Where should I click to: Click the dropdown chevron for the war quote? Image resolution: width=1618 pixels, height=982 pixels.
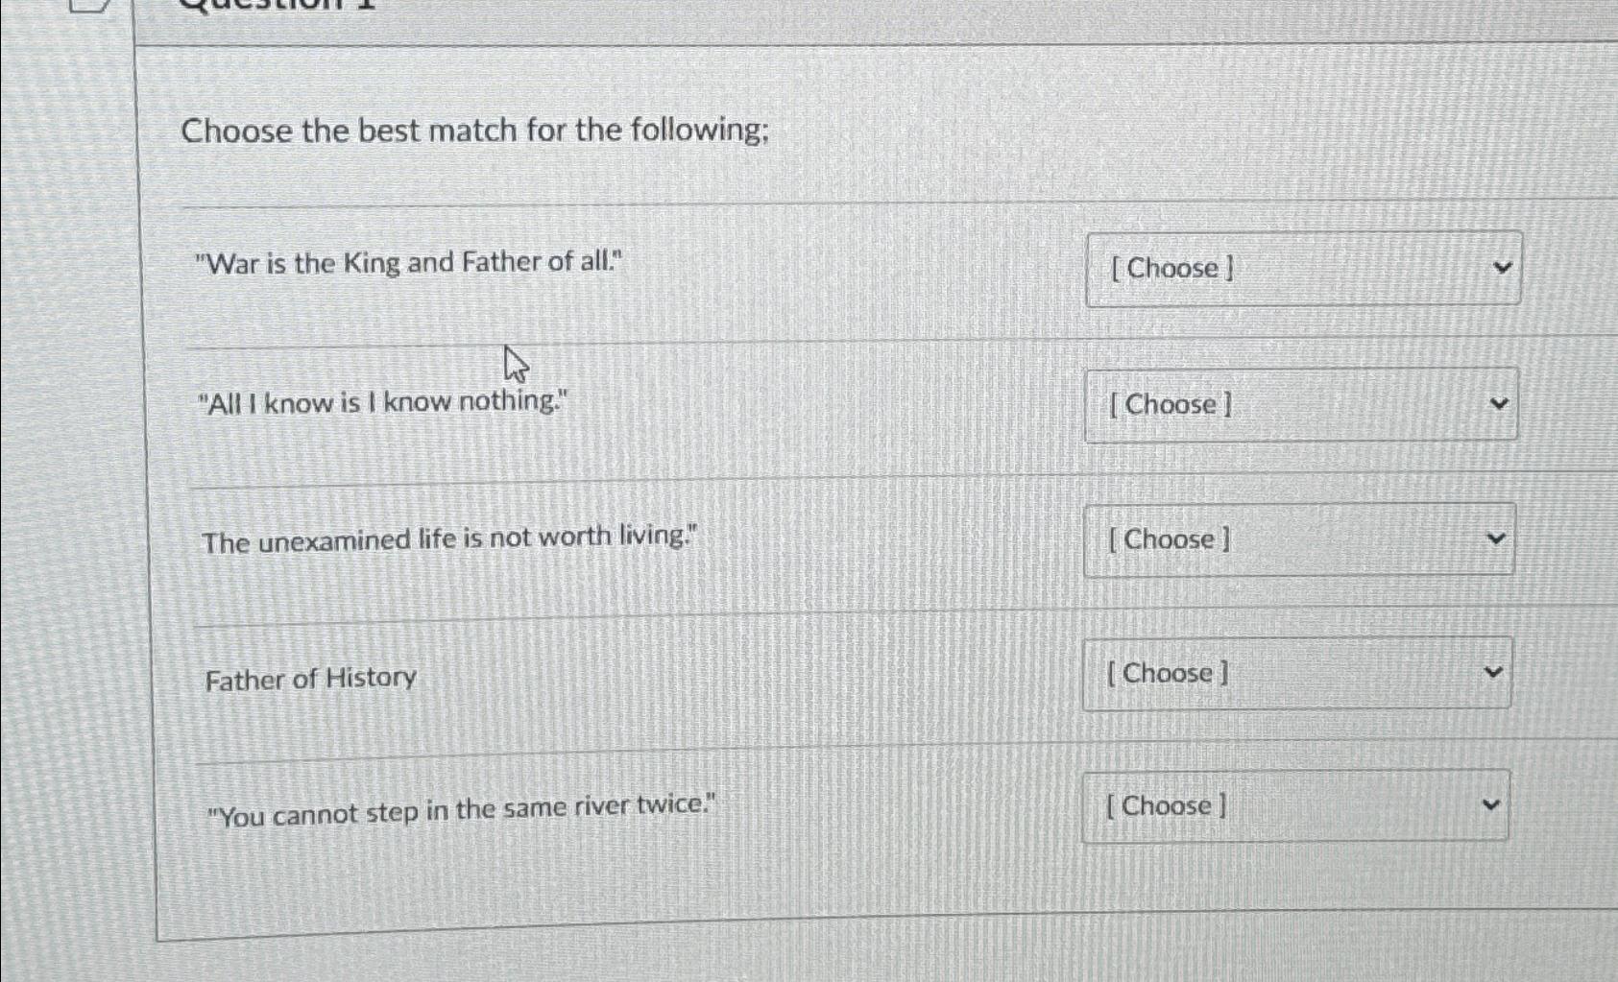coord(1503,268)
